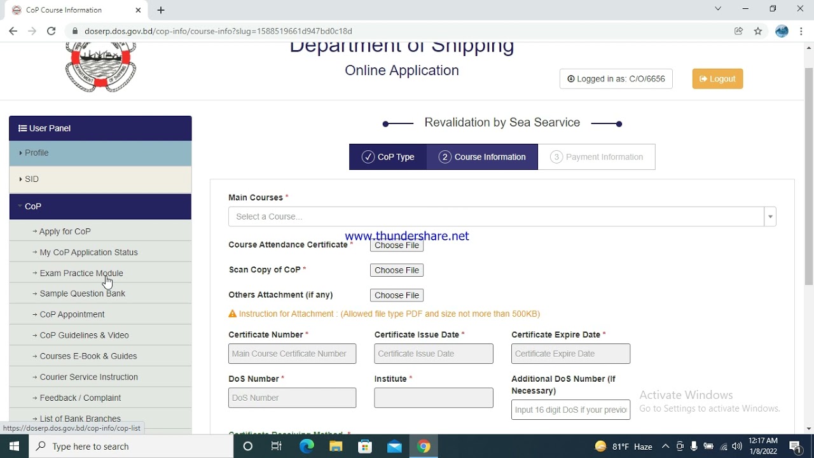Open Cortana circle icon
814x458 pixels.
[x=248, y=446]
